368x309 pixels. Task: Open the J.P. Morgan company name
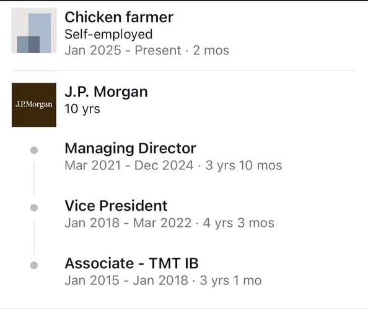pyautogui.click(x=107, y=91)
